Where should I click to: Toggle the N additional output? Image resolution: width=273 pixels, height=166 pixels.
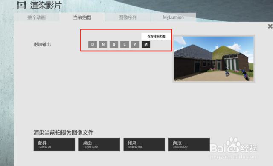103,44
